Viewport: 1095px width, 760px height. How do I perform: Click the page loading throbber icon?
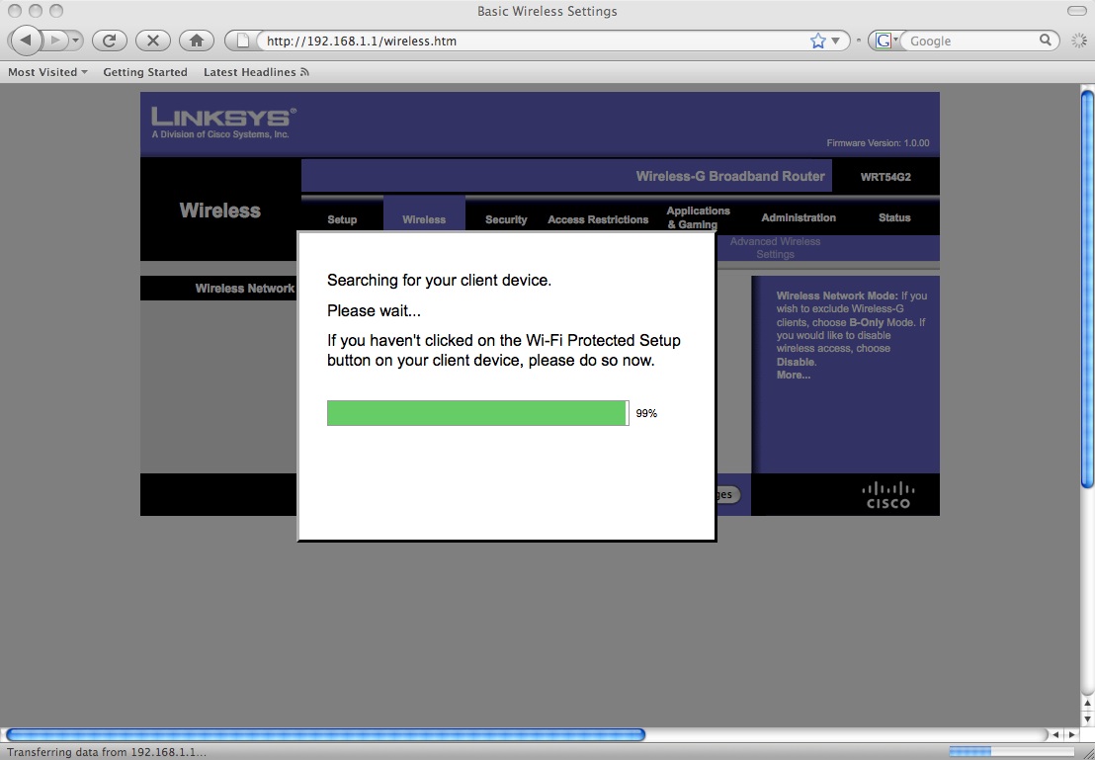coord(1079,41)
